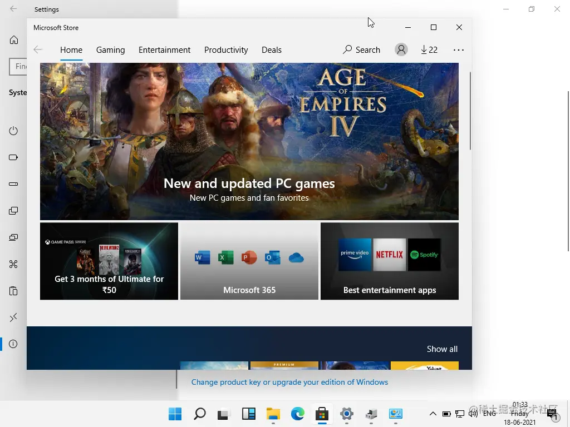The height and width of the screenshot is (427, 570).
Task: Open the Home tab in Microsoft Store
Action: [71, 49]
